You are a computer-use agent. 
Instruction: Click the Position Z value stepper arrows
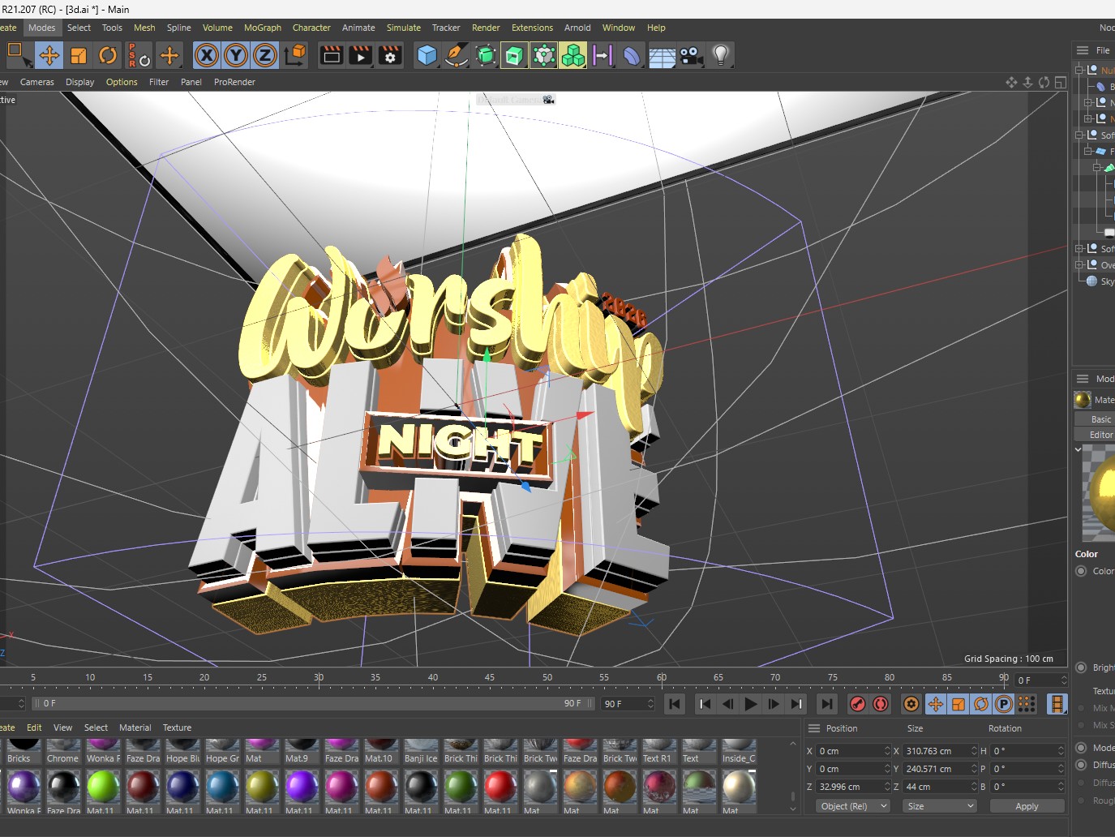point(887,787)
